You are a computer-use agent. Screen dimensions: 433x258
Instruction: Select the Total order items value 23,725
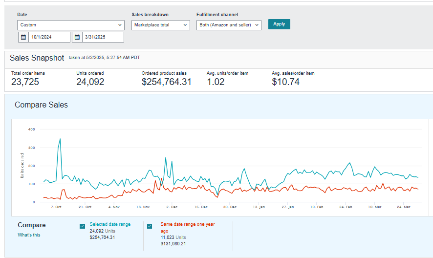pyautogui.click(x=25, y=82)
